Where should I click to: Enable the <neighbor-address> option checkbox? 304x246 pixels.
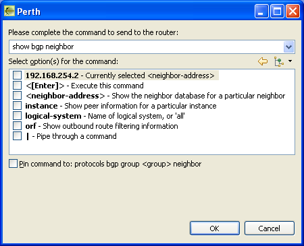pyautogui.click(x=17, y=96)
